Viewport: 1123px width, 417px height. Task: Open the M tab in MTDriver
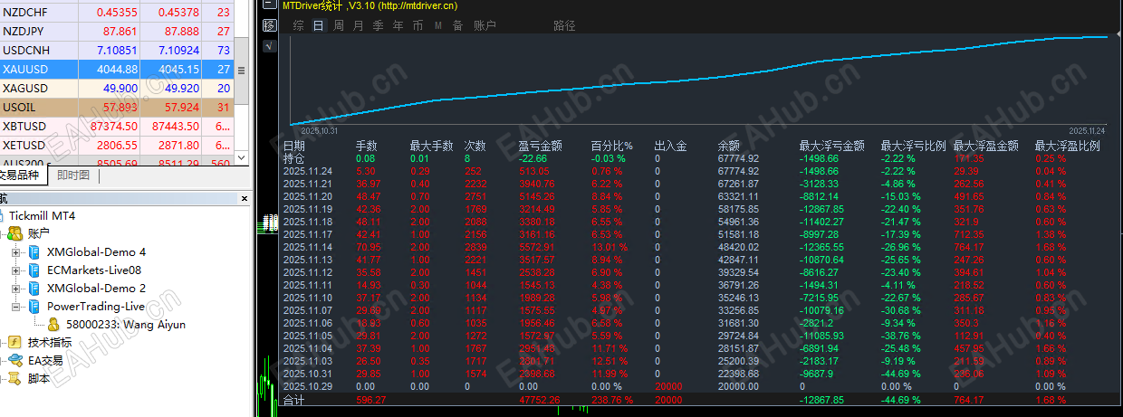tap(438, 25)
